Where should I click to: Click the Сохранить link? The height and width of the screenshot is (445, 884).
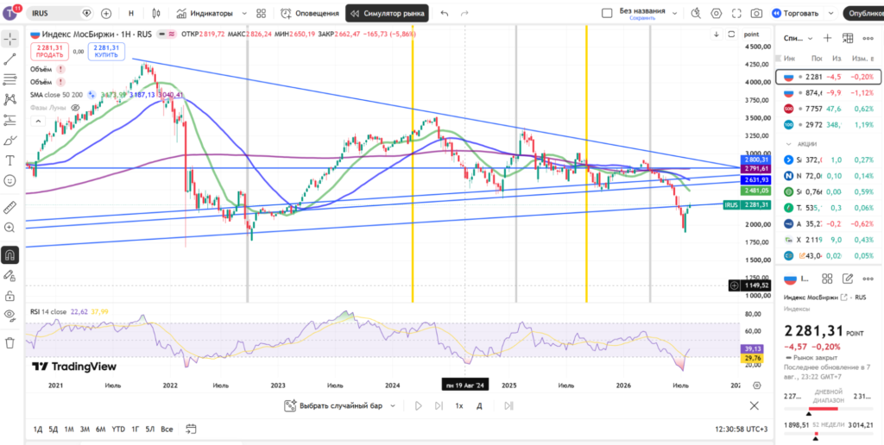642,18
